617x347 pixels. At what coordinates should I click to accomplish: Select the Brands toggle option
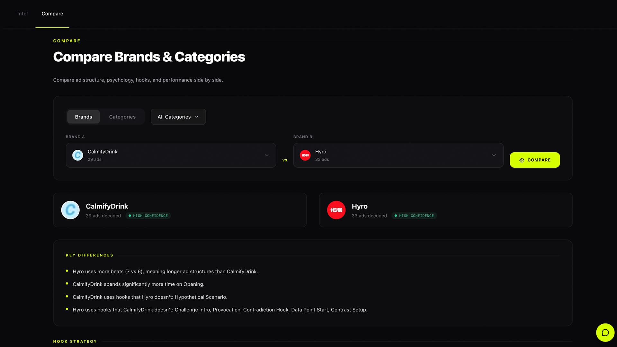pyautogui.click(x=84, y=117)
